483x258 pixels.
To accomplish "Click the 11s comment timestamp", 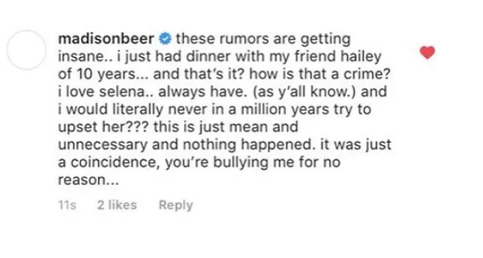I will (67, 205).
